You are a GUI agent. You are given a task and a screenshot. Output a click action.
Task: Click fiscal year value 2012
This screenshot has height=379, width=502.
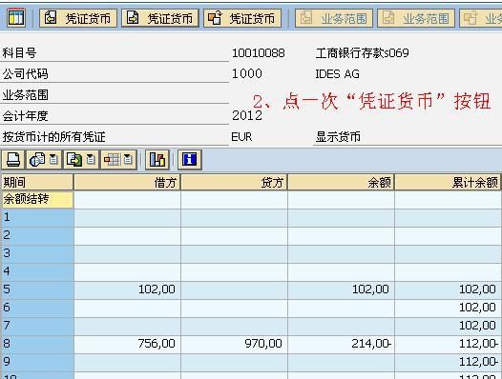coord(247,115)
